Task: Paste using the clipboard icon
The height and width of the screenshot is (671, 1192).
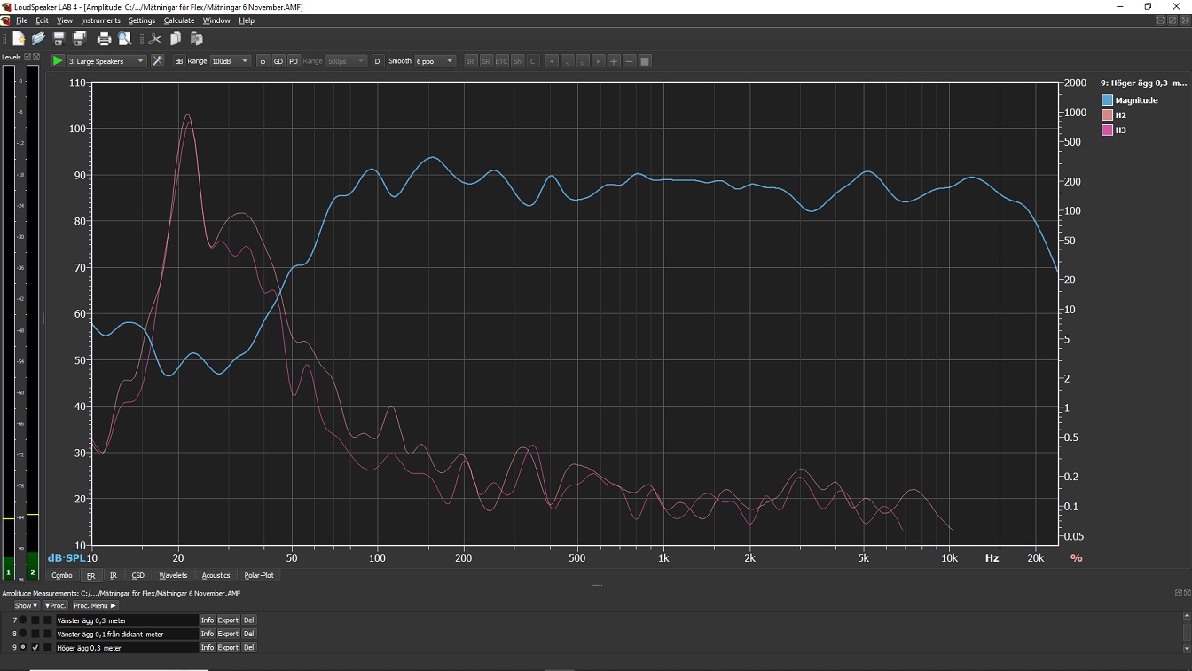Action: [196, 38]
